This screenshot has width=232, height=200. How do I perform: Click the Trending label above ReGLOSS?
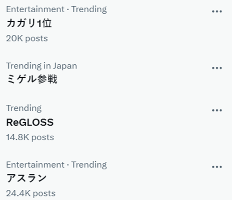pyautogui.click(x=24, y=108)
